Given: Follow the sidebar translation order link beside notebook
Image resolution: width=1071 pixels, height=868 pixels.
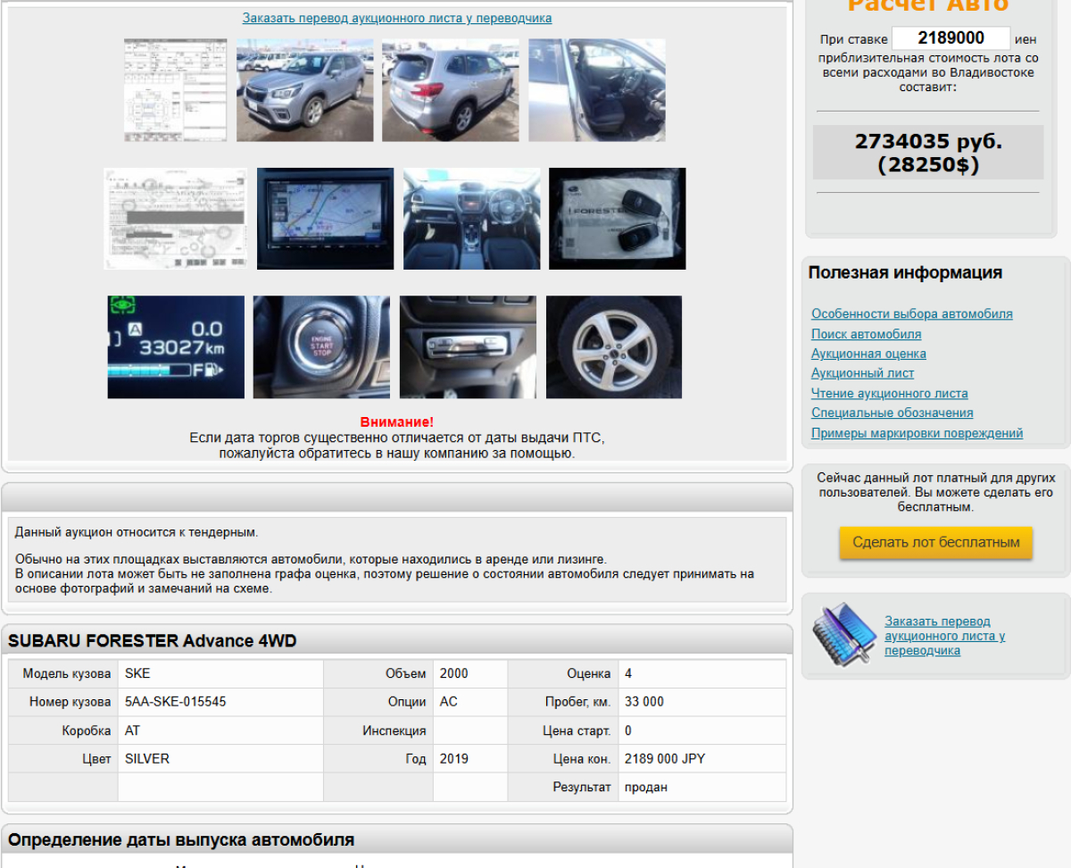Looking at the screenshot, I should pos(945,636).
